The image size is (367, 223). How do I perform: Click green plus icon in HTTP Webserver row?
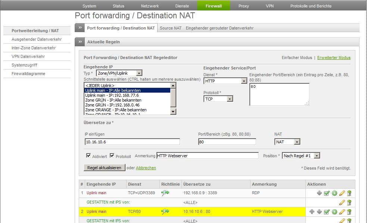pos(335,211)
